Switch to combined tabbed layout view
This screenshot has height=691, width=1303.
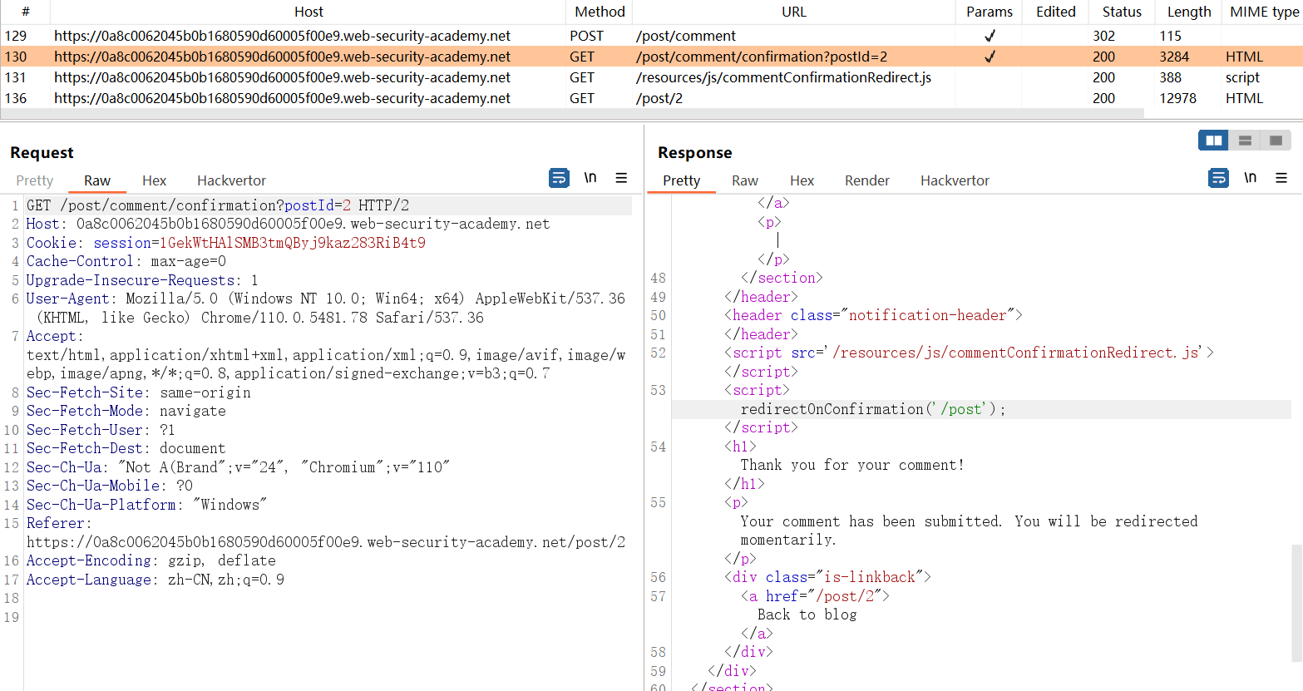1276,141
